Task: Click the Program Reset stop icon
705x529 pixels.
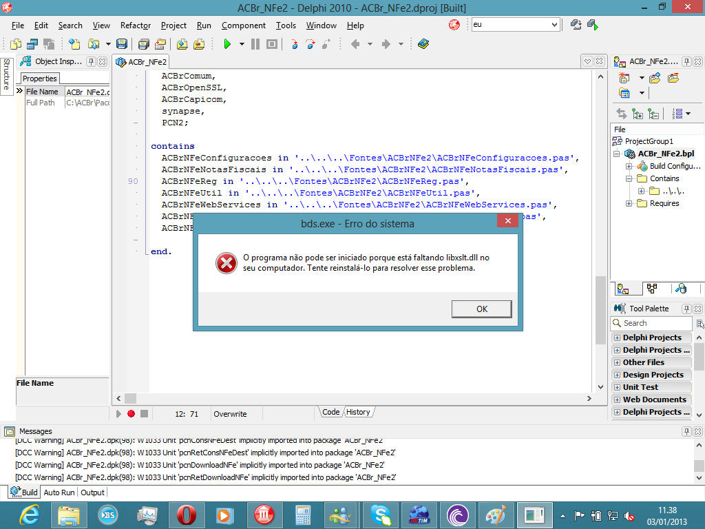Action: [x=271, y=44]
